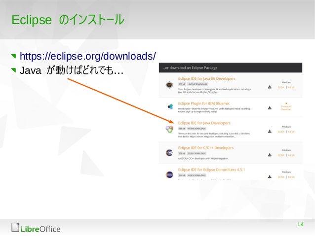
Task: Click download icon for C/C++ Developers
Action: pyautogui.click(x=270, y=155)
